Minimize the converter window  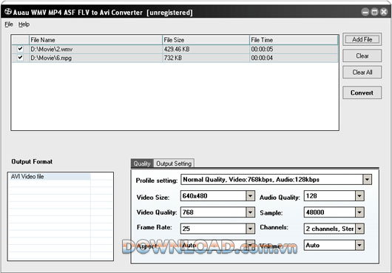[x=365, y=12]
